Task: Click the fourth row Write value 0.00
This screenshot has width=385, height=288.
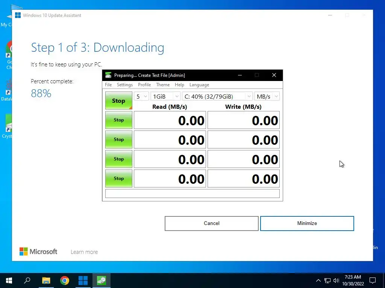Action: point(244,178)
